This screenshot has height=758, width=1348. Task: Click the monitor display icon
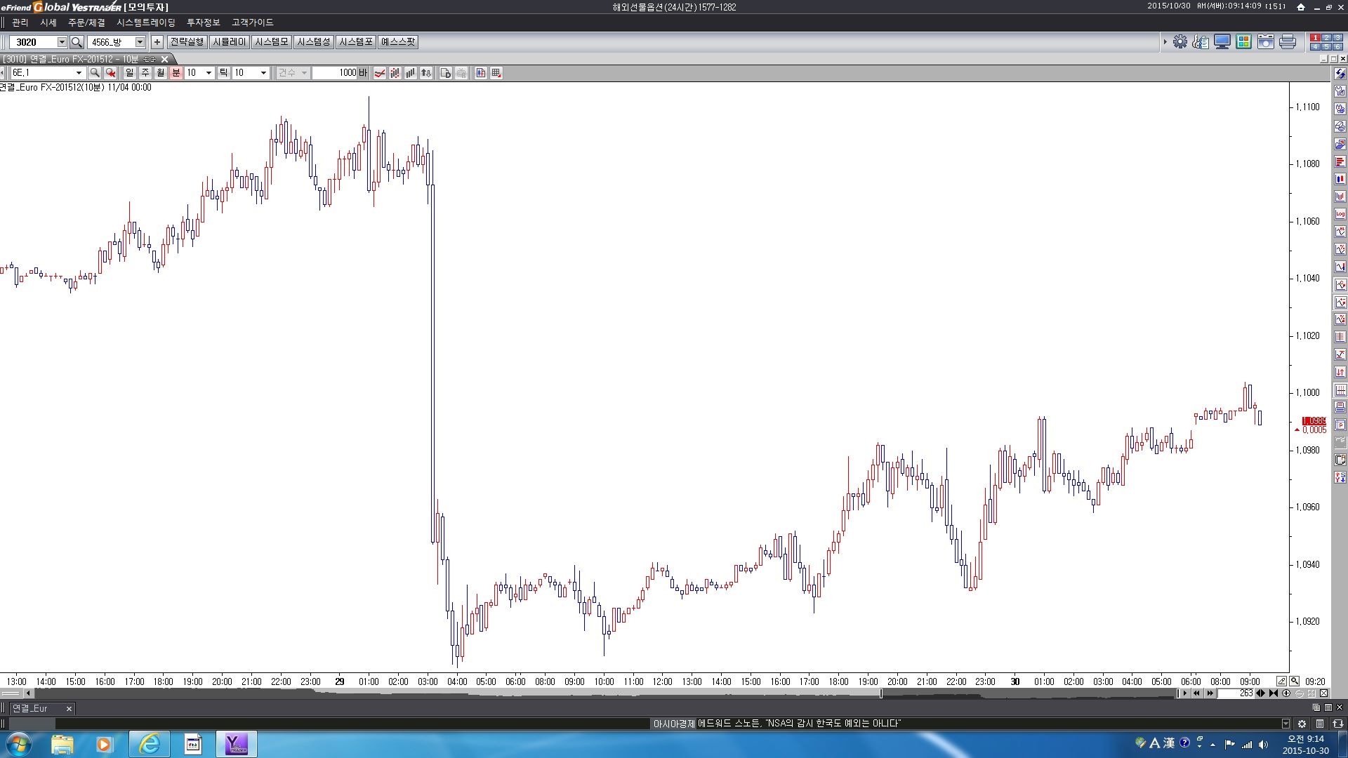(x=1222, y=42)
